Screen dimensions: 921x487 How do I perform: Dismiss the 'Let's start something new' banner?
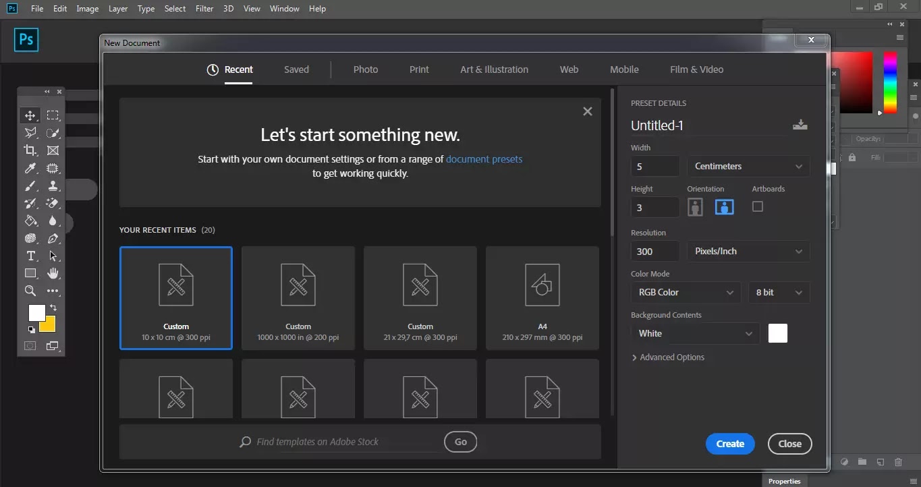(x=588, y=111)
